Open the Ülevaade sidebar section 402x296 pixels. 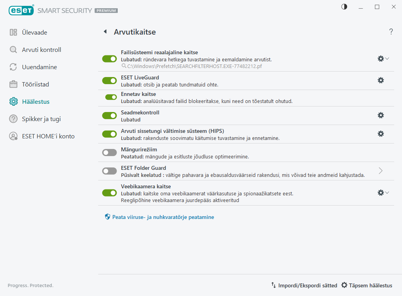point(35,33)
